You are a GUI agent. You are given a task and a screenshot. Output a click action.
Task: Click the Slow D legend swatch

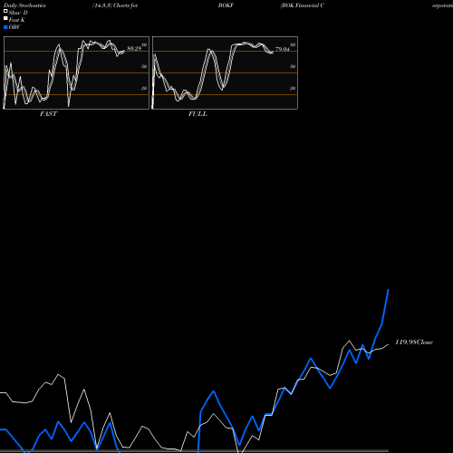click(x=5, y=12)
